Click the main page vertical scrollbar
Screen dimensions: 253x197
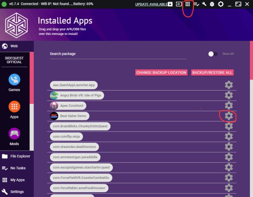coord(251,60)
